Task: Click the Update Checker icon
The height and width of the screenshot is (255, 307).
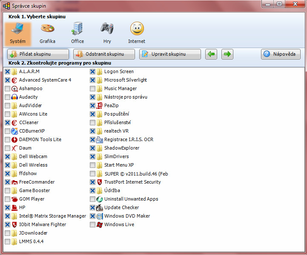Action: [100, 207]
